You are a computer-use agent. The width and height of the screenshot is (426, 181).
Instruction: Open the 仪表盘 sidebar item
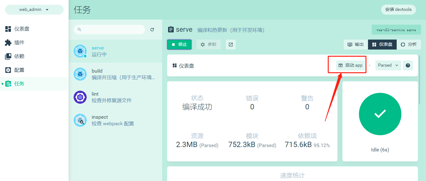coord(34,29)
